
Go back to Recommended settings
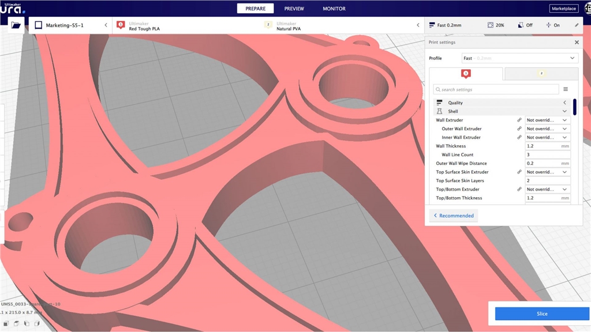[x=454, y=216]
